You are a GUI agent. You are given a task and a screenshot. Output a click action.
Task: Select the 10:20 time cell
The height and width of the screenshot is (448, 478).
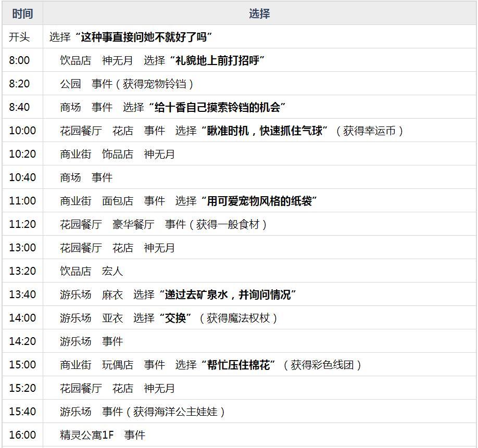click(22, 154)
